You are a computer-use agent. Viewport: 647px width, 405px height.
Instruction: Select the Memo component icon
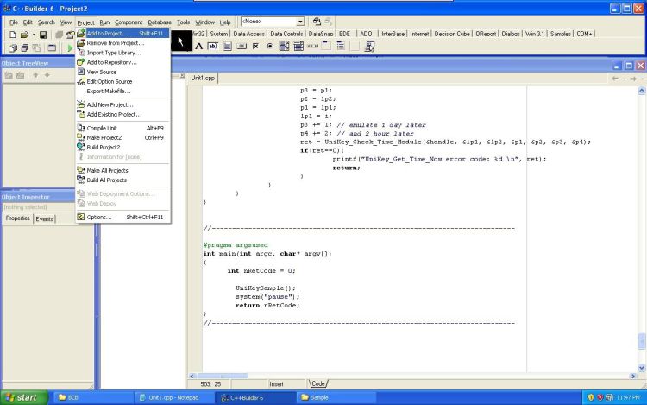click(228, 47)
